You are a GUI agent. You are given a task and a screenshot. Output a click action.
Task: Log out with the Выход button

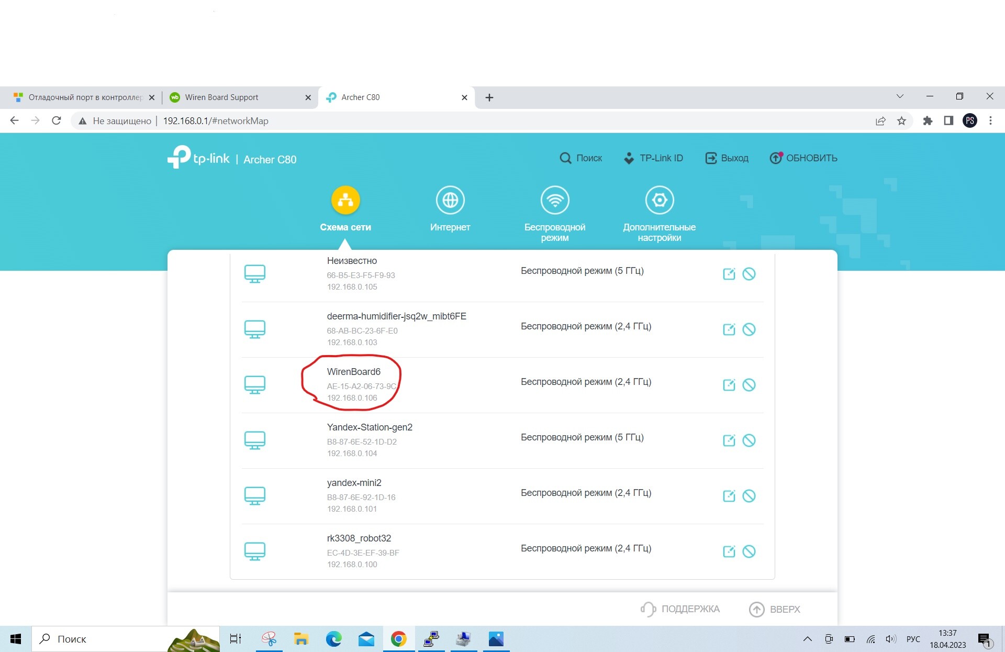click(727, 158)
